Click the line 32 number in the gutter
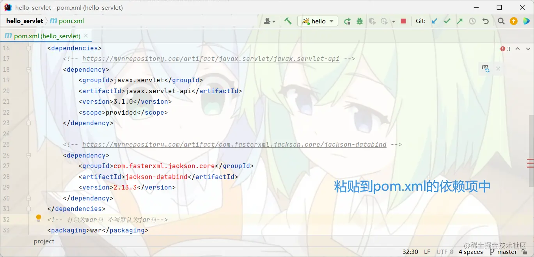 tap(6, 220)
